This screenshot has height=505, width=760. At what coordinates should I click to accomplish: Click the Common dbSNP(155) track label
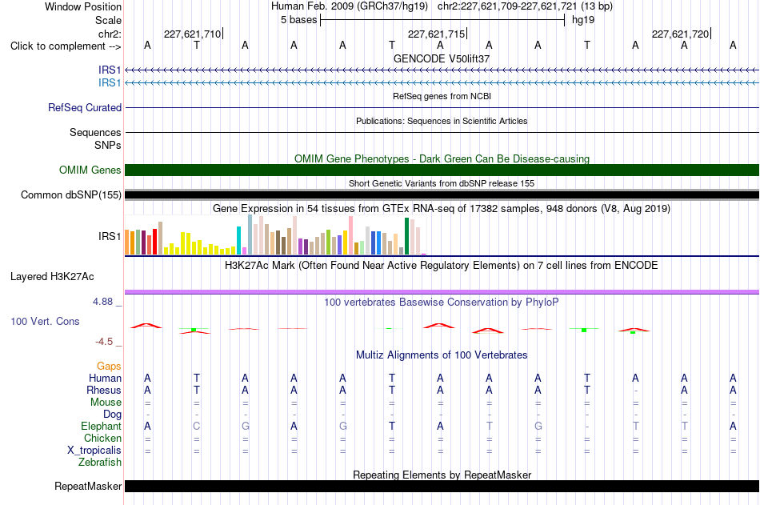point(70,195)
